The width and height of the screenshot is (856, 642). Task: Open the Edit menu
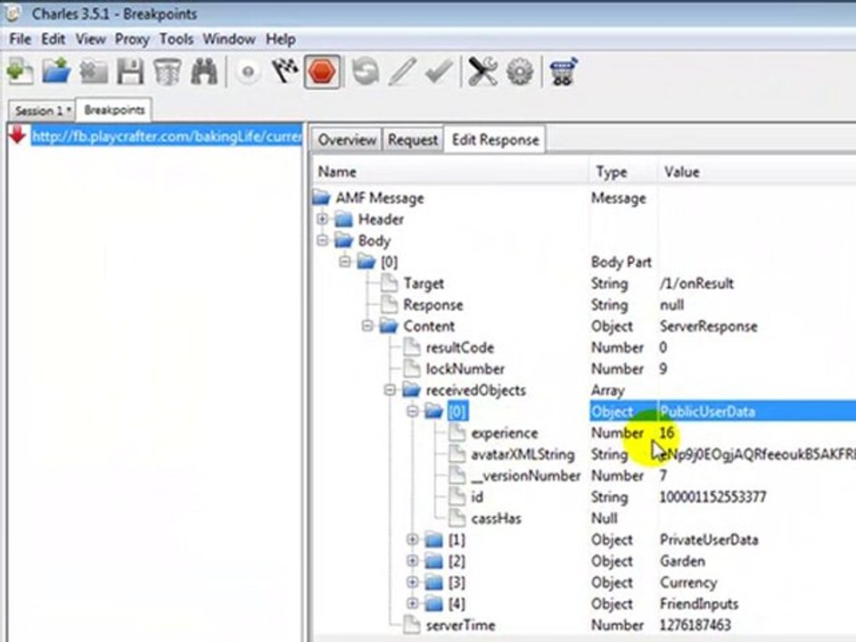pyautogui.click(x=53, y=39)
